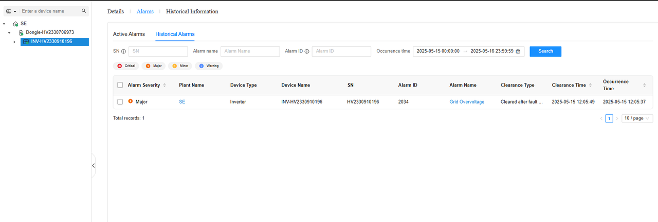This screenshot has width=658, height=222.
Task: Open the Historical Information tab
Action: coord(192,11)
